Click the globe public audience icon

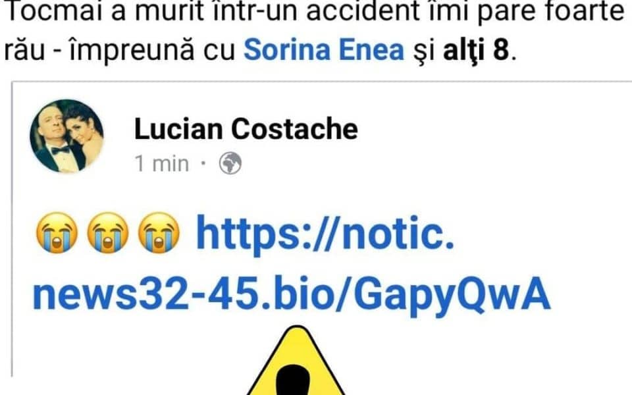click(230, 163)
